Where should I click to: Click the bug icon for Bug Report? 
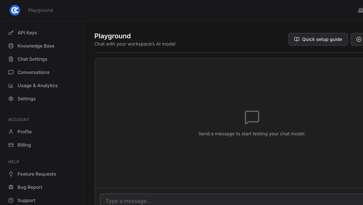(11, 187)
